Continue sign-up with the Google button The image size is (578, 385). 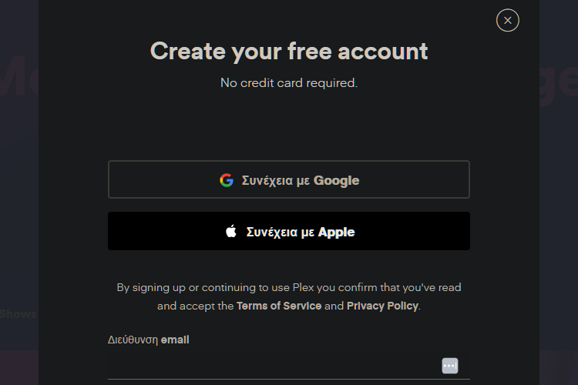click(x=289, y=179)
